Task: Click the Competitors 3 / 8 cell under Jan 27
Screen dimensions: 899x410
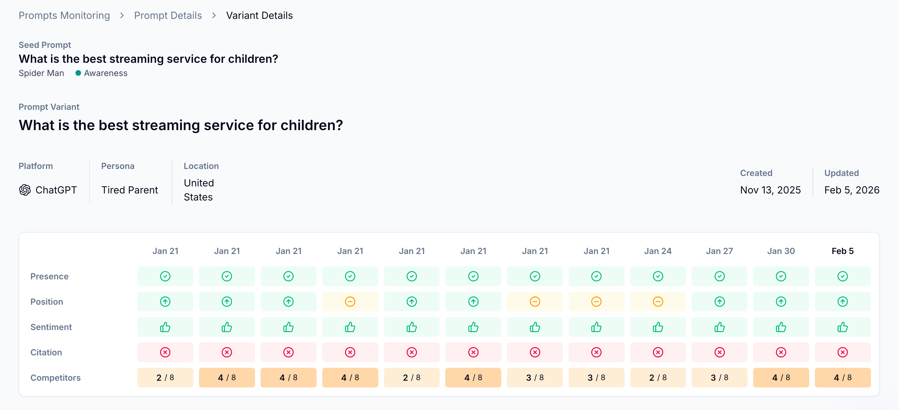Action: point(719,378)
